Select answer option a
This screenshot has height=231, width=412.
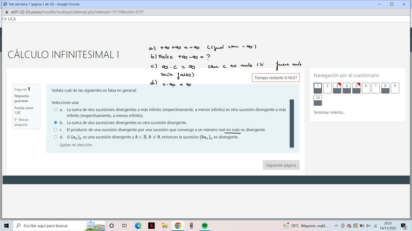pos(55,109)
